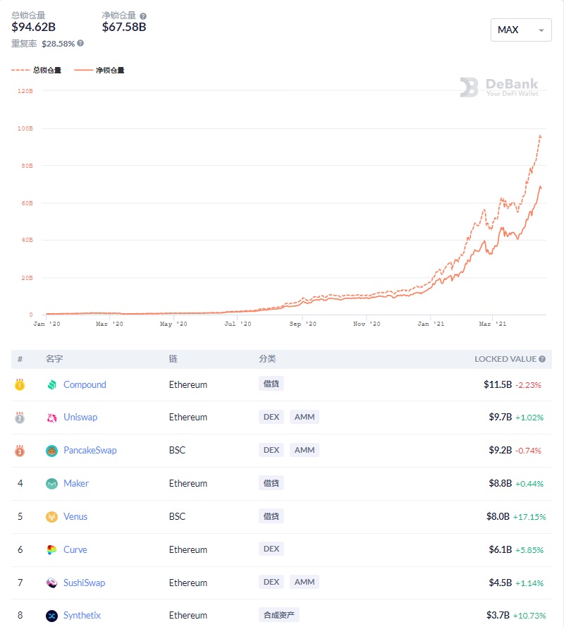Click the peak of the dashed chart line
The image size is (564, 627).
pos(541,136)
